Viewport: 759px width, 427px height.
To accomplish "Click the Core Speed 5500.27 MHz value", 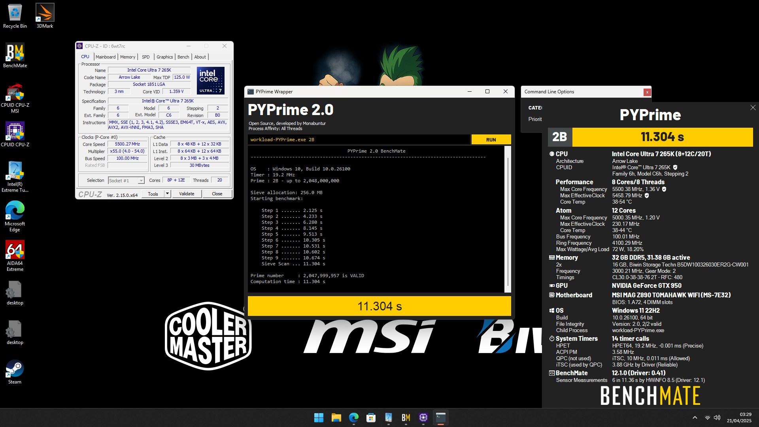I will [x=127, y=144].
